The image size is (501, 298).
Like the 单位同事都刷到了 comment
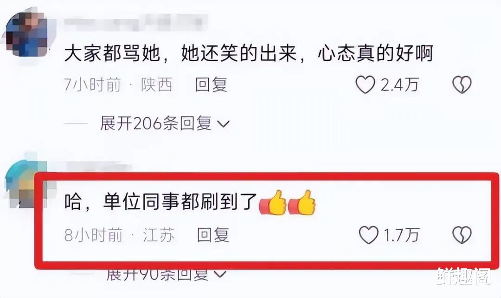[x=368, y=235]
